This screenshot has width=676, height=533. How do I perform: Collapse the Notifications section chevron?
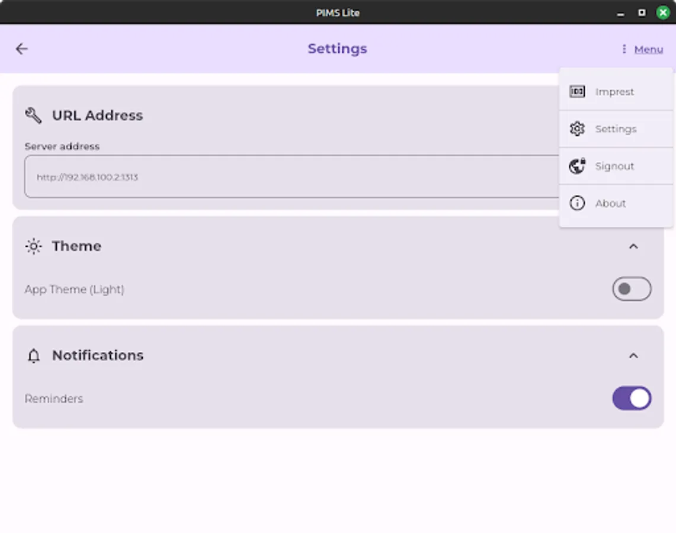634,355
